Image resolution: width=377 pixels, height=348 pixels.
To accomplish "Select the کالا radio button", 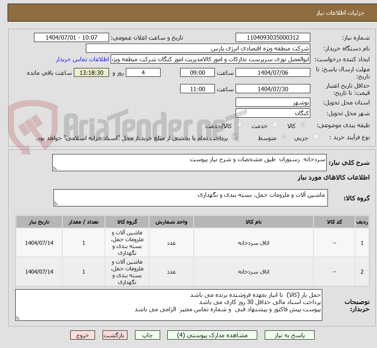I will 302,125.
